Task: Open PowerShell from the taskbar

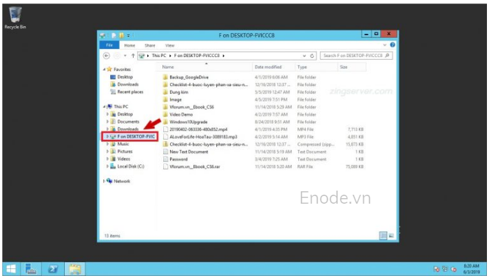Action: [x=54, y=268]
